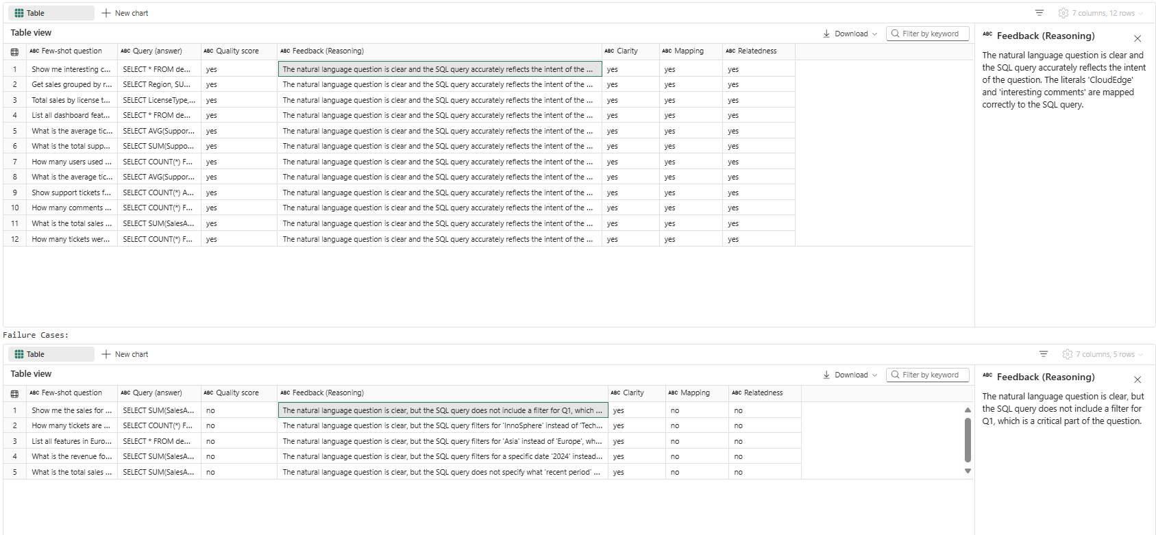Add a New chart to Failure Cases
This screenshot has width=1156, height=535.
125,354
